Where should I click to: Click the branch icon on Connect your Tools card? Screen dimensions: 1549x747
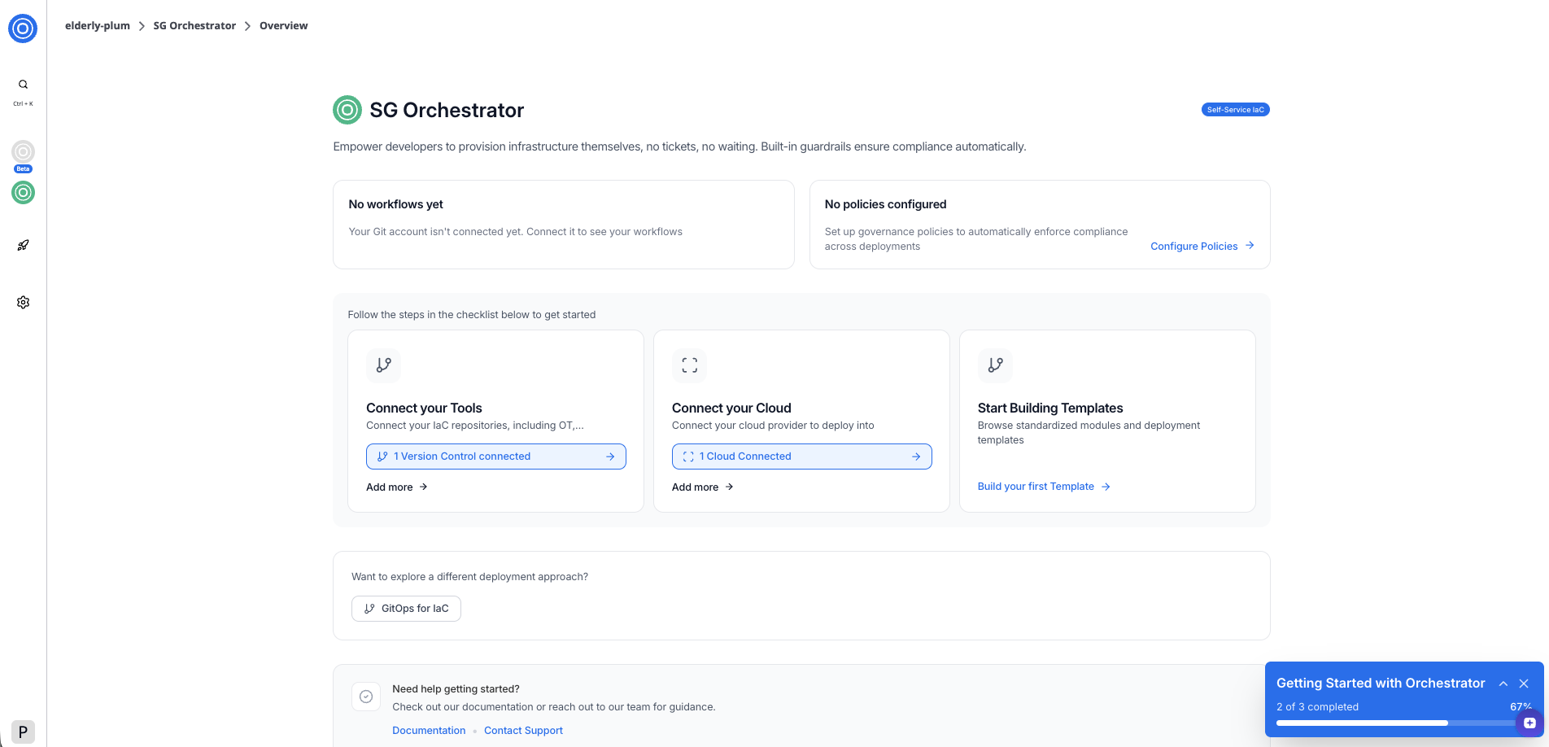(383, 365)
